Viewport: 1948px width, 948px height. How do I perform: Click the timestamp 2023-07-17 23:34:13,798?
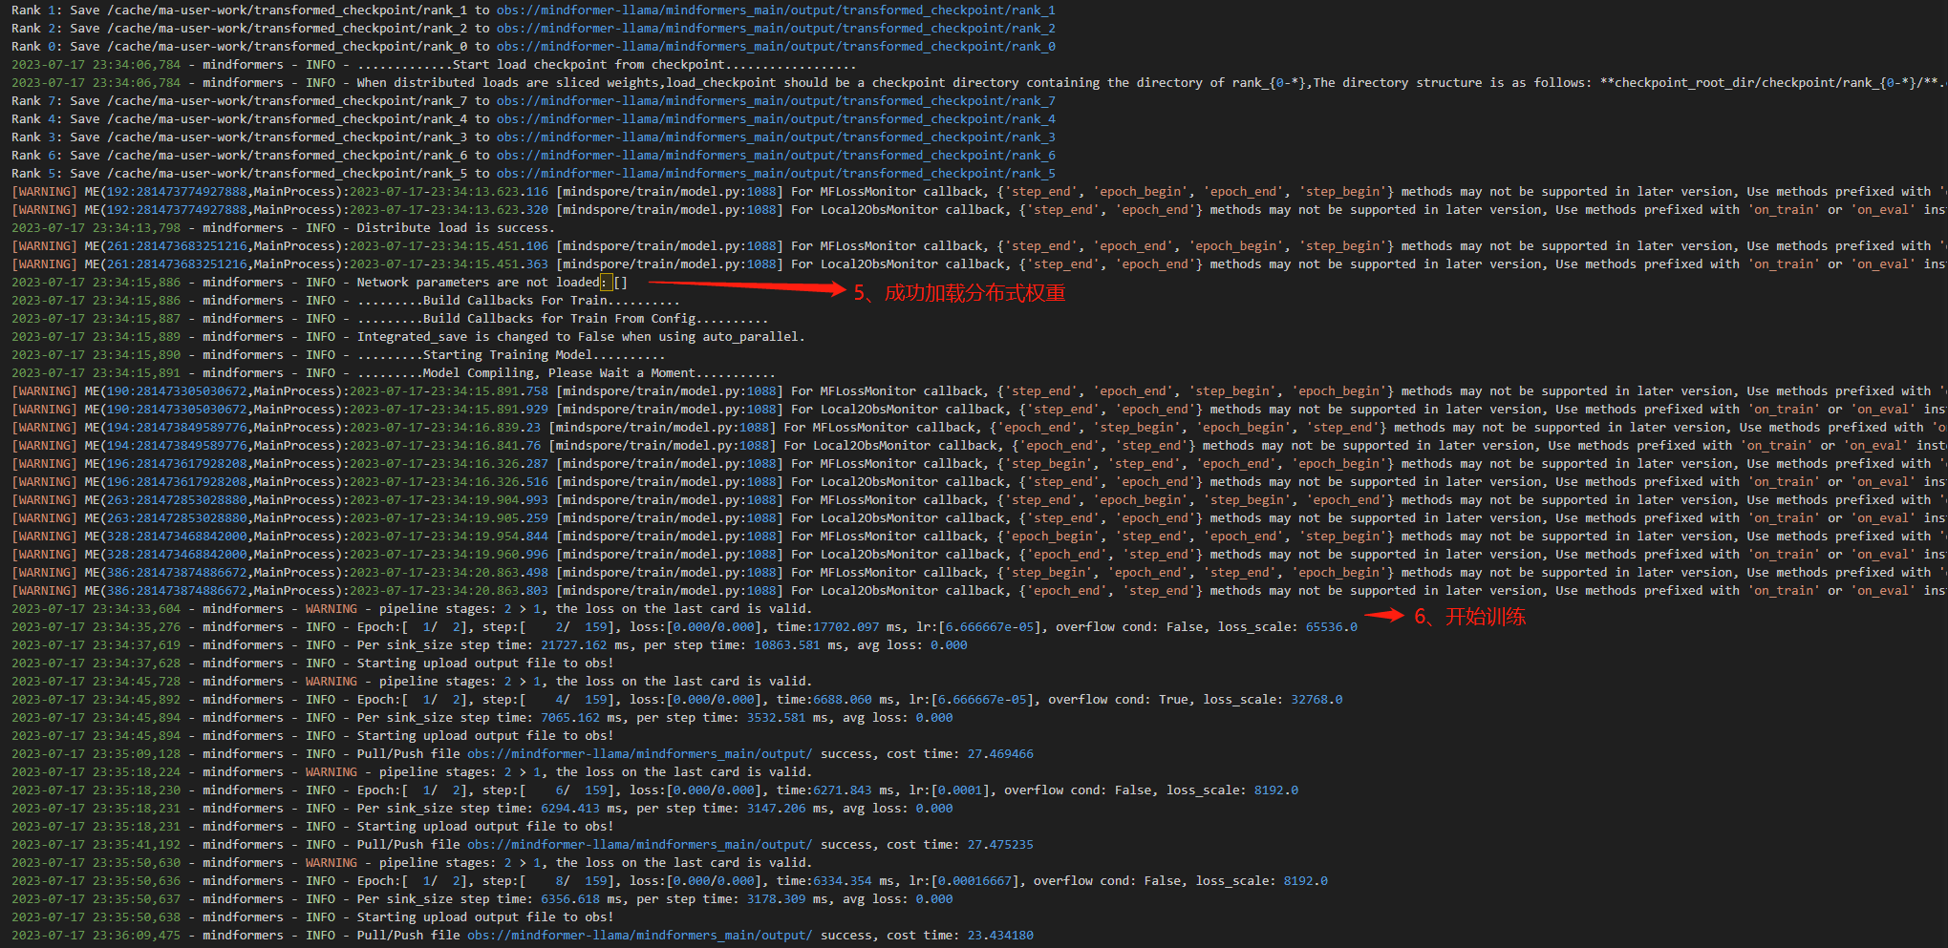[x=96, y=227]
